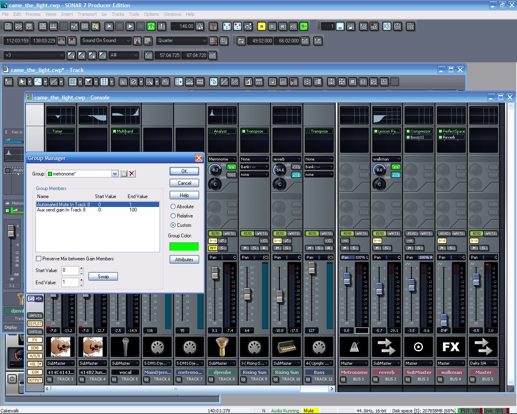517x414 pixels.
Task: Open loop settings icon in loop toolbar
Action: (x=241, y=40)
